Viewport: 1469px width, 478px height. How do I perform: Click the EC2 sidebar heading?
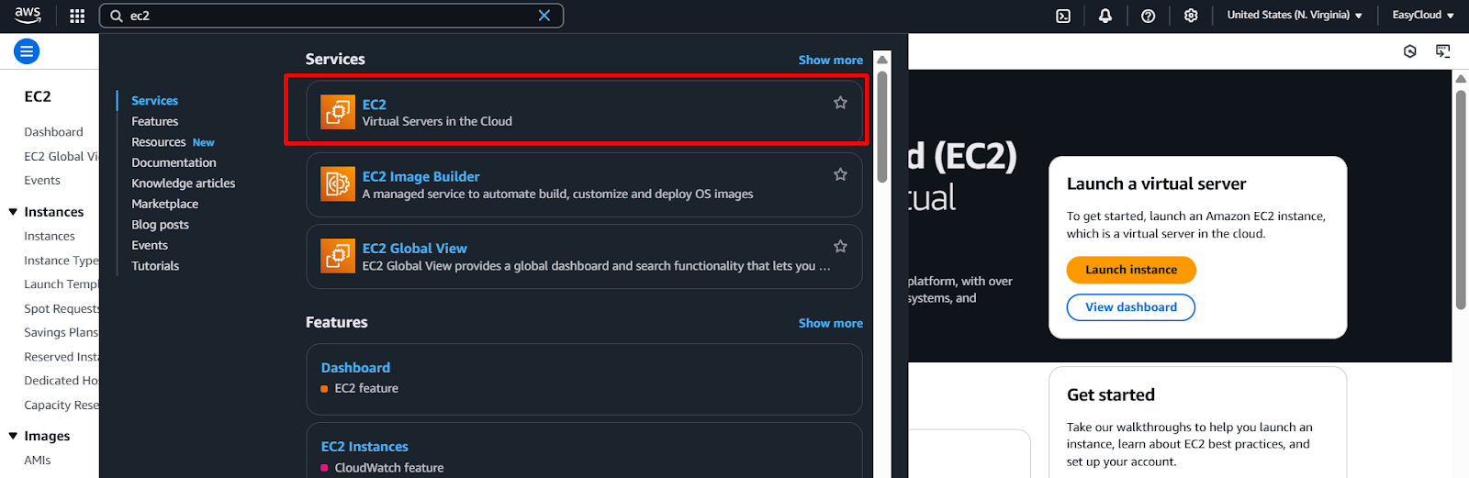[38, 96]
